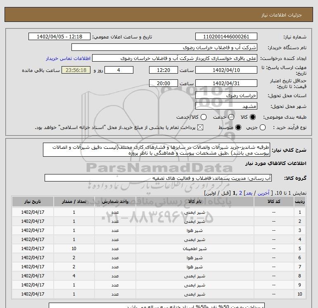Screen dimensions: 318x308
Task: Click the price validity time 20:00 field
Action: 164,83
